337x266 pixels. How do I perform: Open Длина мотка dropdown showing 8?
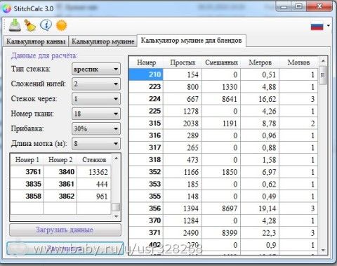point(96,143)
